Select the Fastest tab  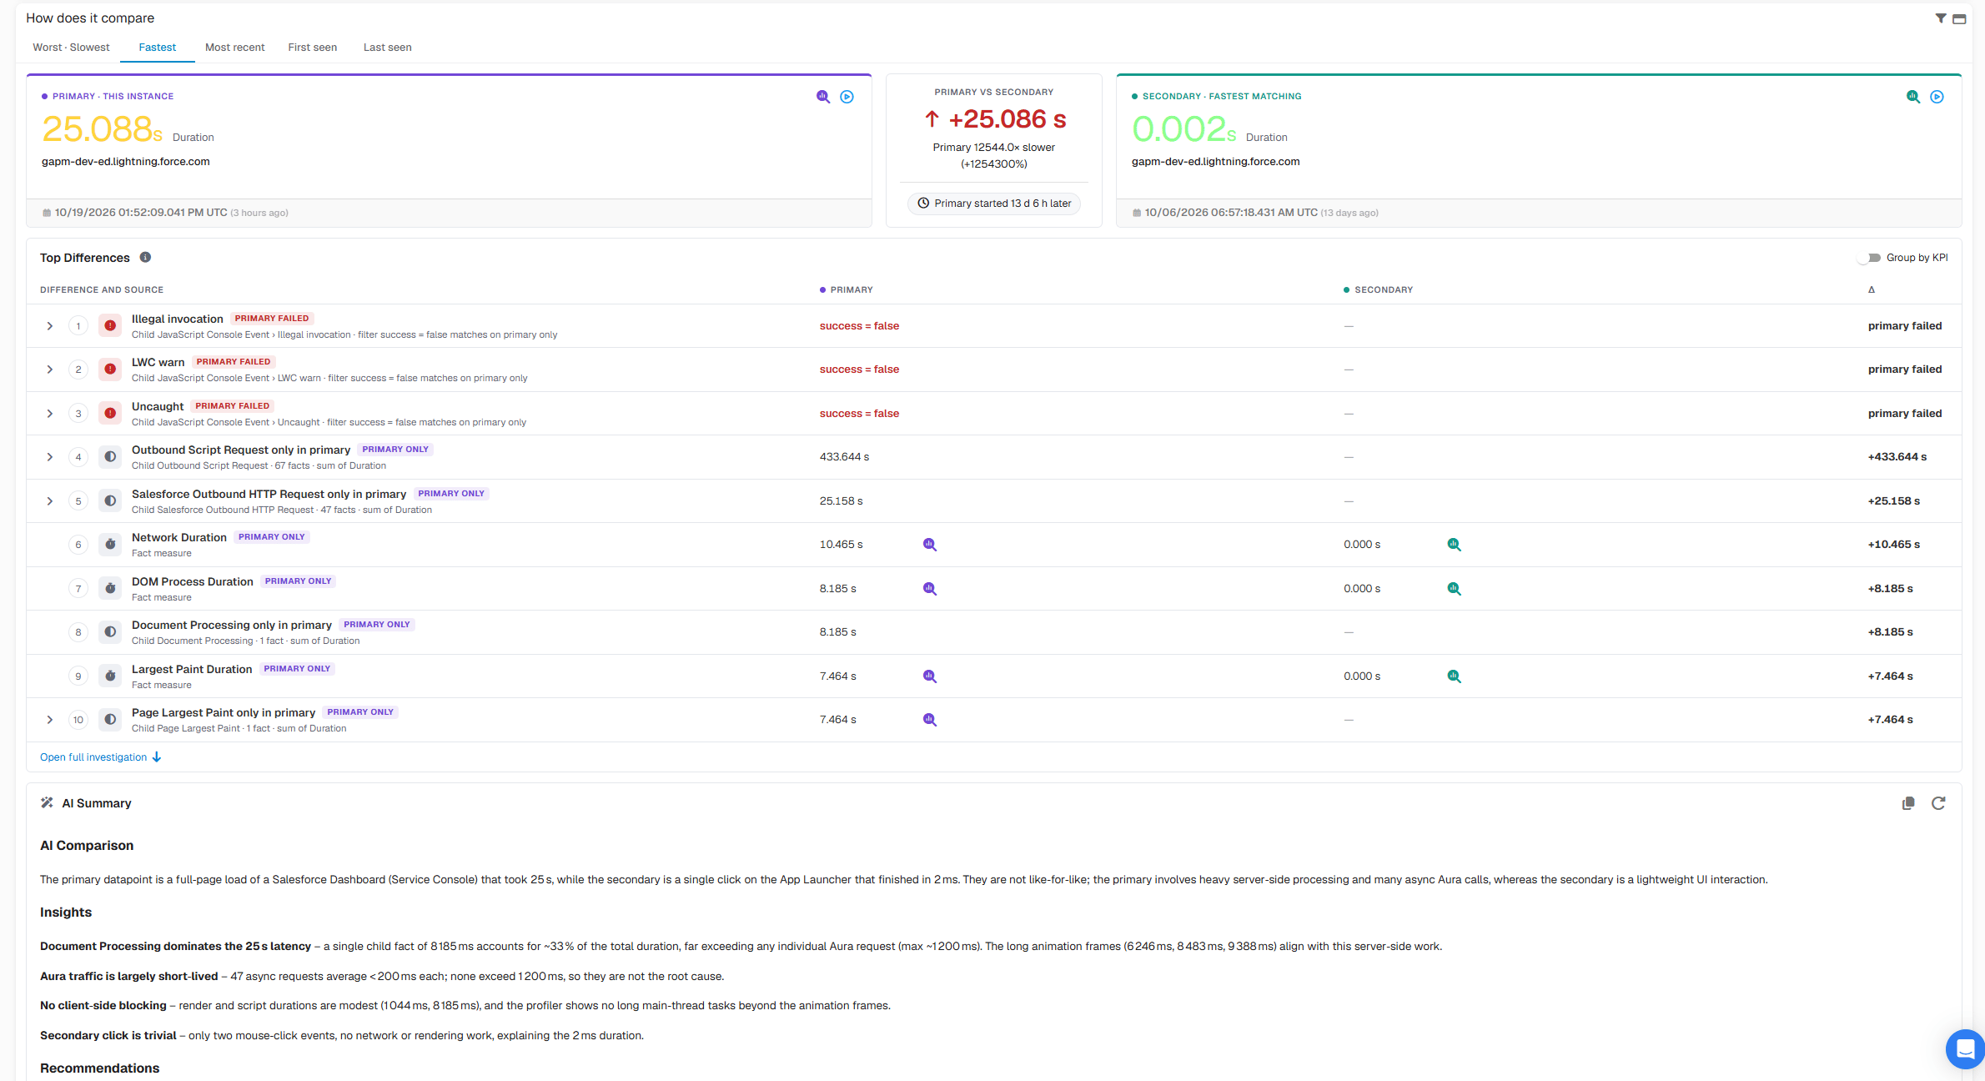pos(158,48)
